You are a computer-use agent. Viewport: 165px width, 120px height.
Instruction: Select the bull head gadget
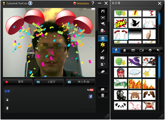pos(135,95)
